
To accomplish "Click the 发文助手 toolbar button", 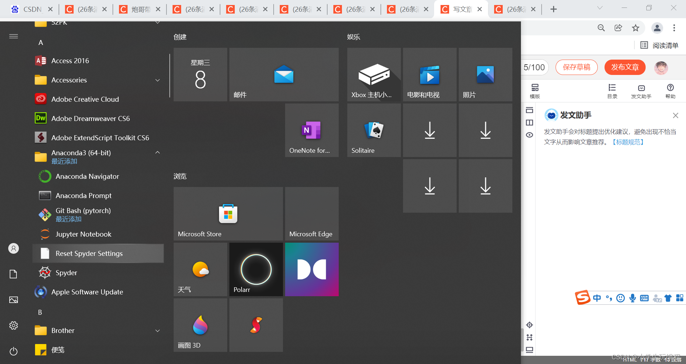I will 641,91.
